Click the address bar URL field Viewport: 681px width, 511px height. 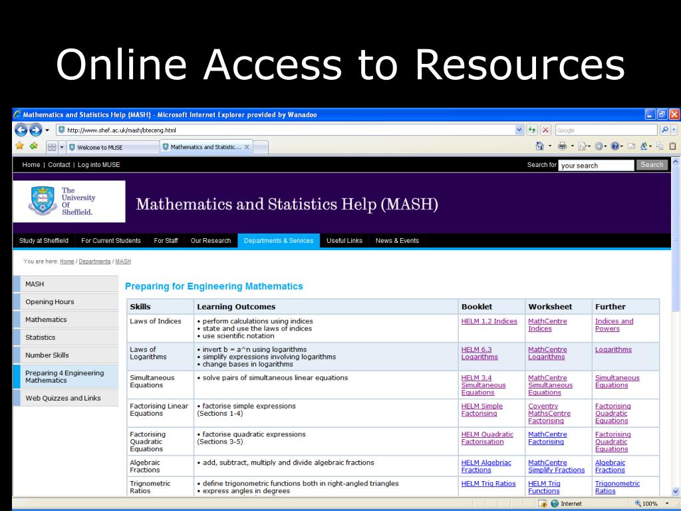286,130
